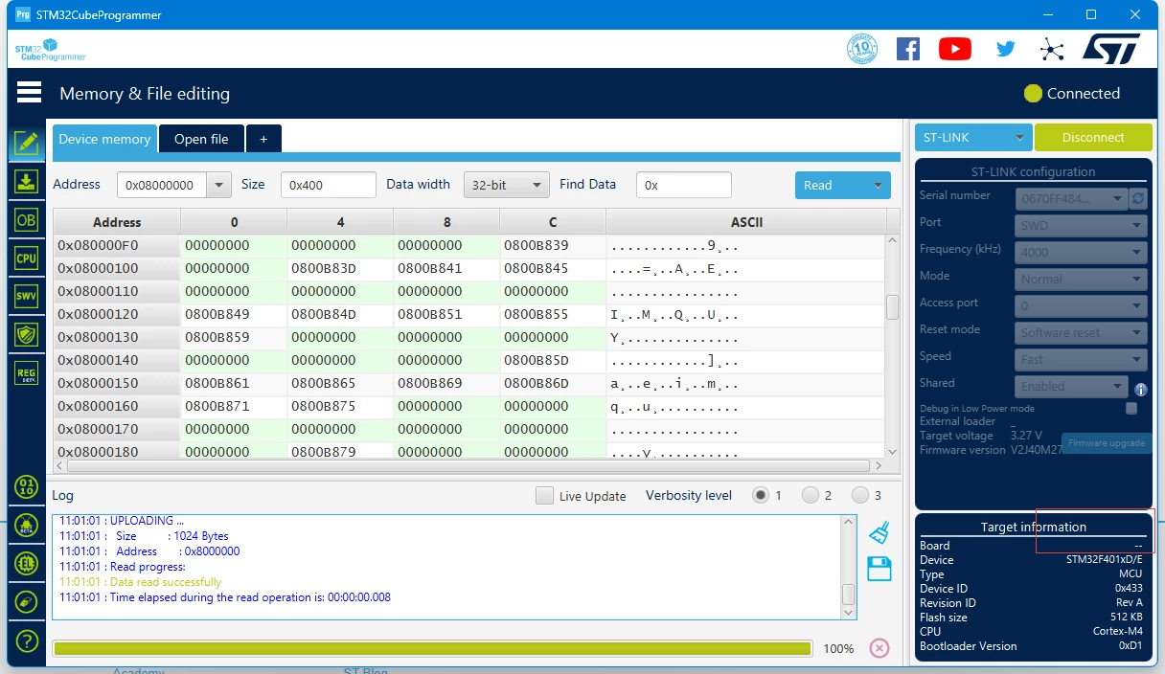The image size is (1165, 674).
Task: Open the Frequency (kHz) dropdown
Action: point(1081,252)
